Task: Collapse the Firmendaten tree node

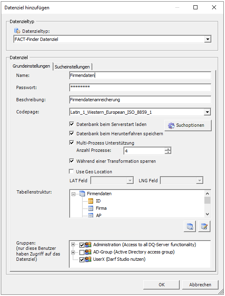Action: pos(73,194)
